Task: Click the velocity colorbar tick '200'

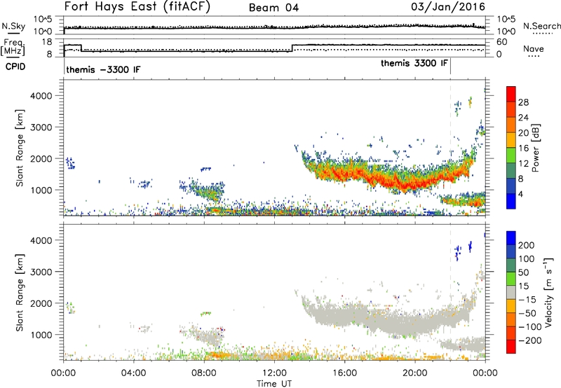Action: click(x=527, y=245)
